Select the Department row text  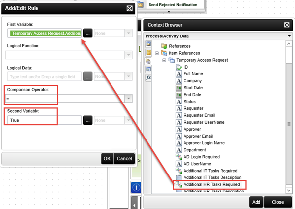pos(195,150)
